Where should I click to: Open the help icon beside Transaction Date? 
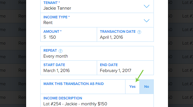[x=139, y=32]
